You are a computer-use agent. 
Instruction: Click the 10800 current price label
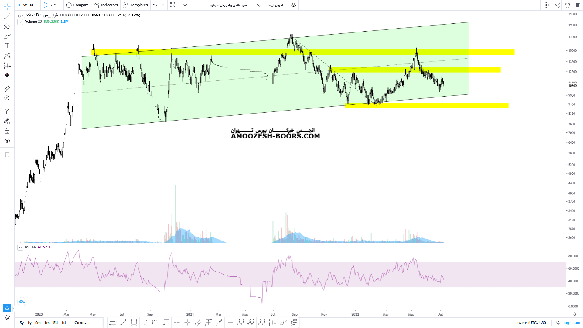(572, 86)
